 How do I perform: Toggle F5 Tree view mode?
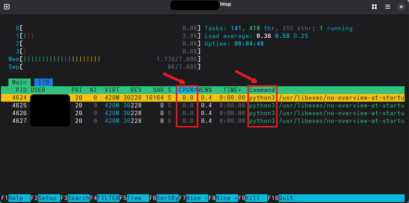(134, 198)
